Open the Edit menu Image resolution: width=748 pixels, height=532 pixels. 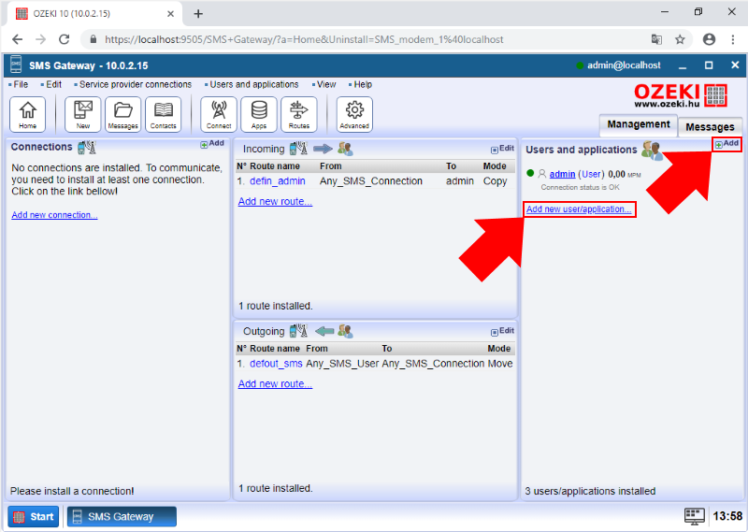click(51, 84)
